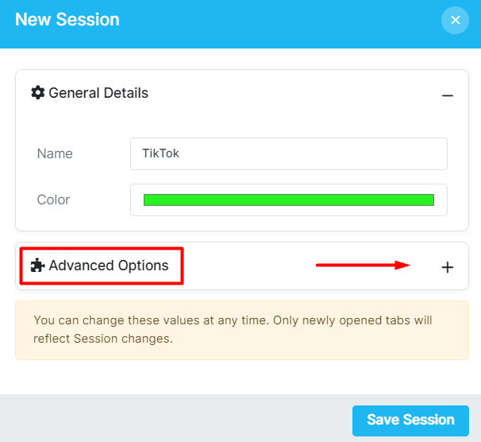Collapse General Details with the minus icon

pyautogui.click(x=447, y=96)
